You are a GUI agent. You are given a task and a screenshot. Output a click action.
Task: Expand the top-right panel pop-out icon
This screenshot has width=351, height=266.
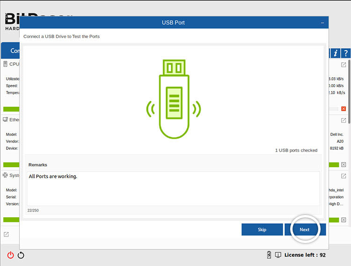click(x=344, y=65)
